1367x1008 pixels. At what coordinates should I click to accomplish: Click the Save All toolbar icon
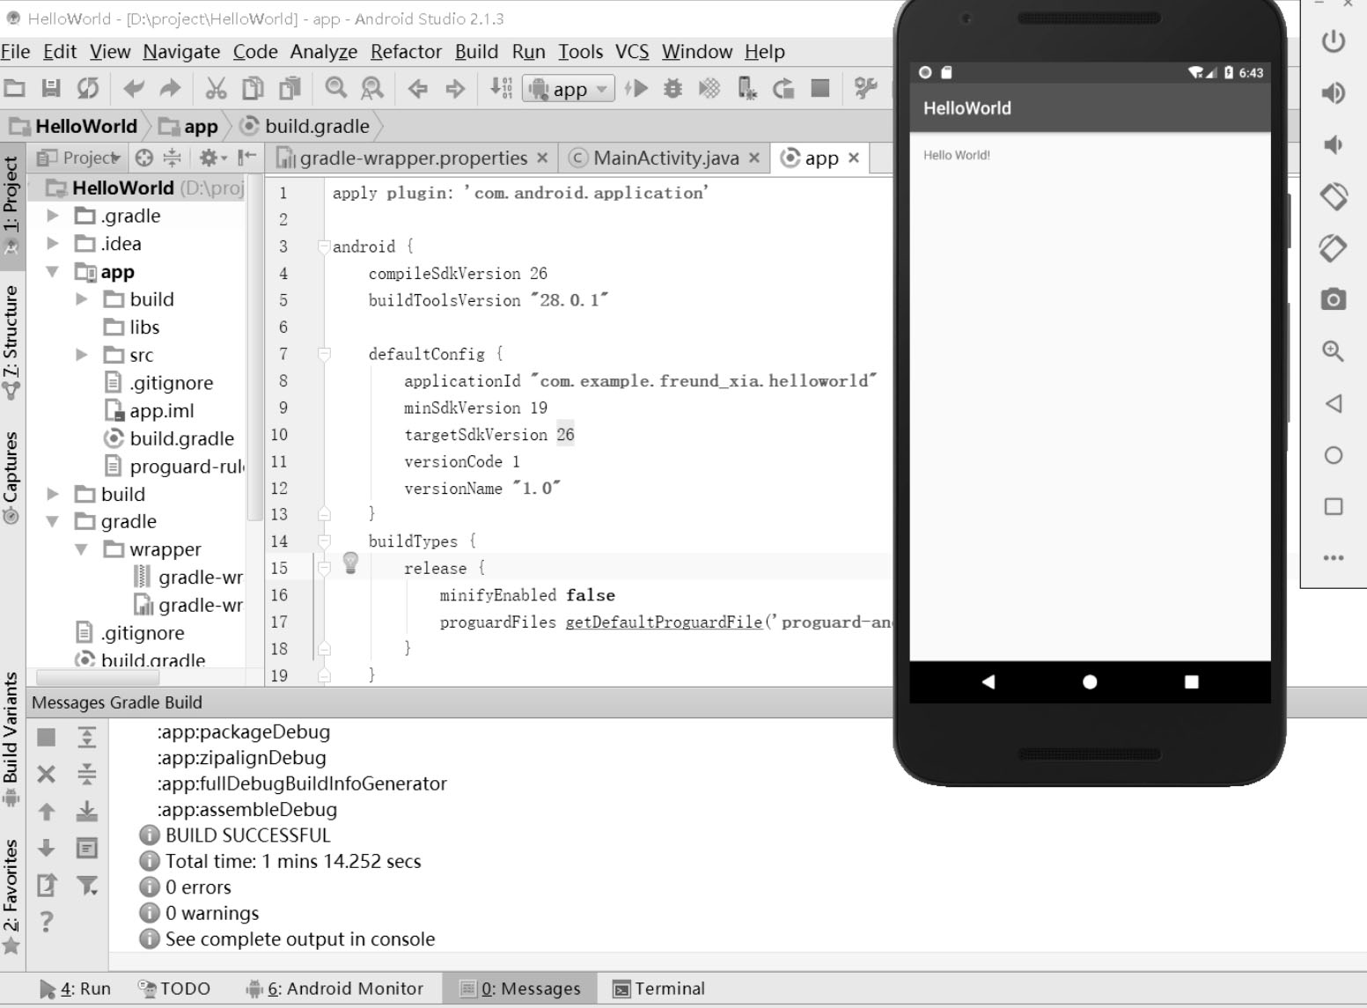tap(51, 88)
